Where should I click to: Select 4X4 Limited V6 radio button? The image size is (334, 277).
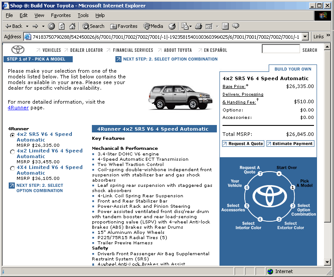[12, 168]
